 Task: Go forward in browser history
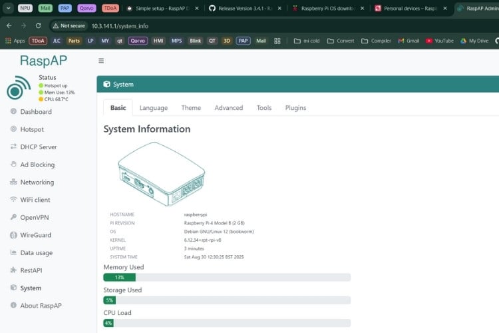pos(23,26)
